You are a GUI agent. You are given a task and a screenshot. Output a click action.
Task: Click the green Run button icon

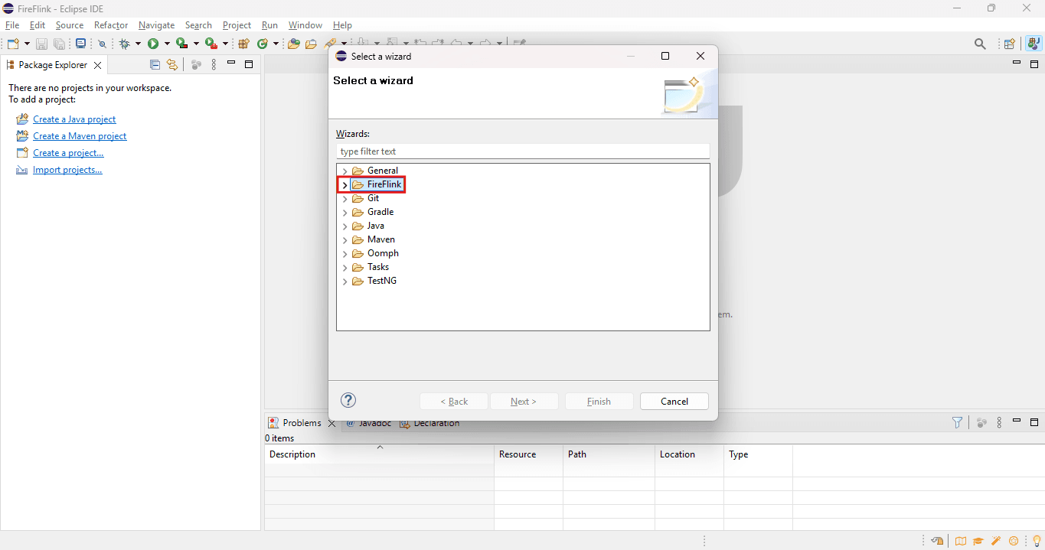coord(153,44)
